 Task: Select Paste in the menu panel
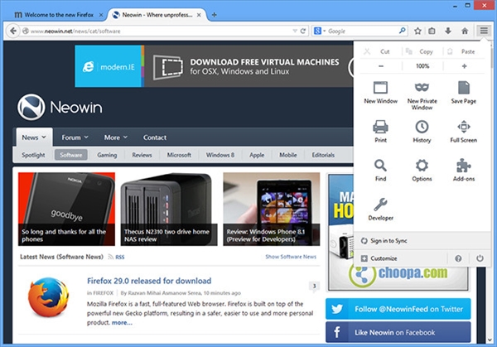coord(463,51)
